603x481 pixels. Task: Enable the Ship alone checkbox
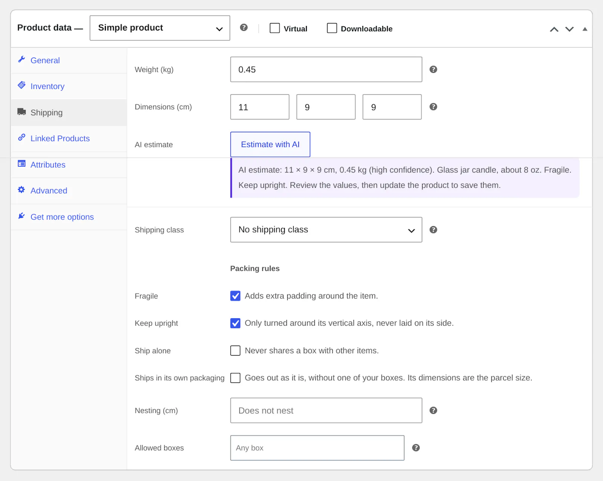pyautogui.click(x=235, y=351)
